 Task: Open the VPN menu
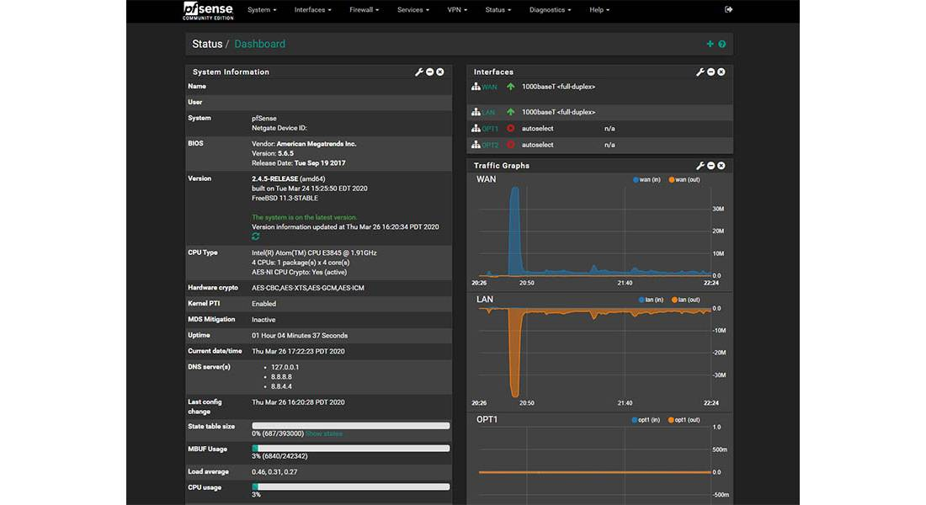(456, 10)
